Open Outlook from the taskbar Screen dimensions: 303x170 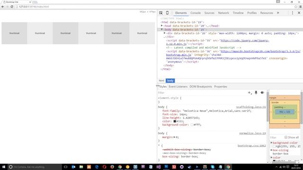point(73,167)
